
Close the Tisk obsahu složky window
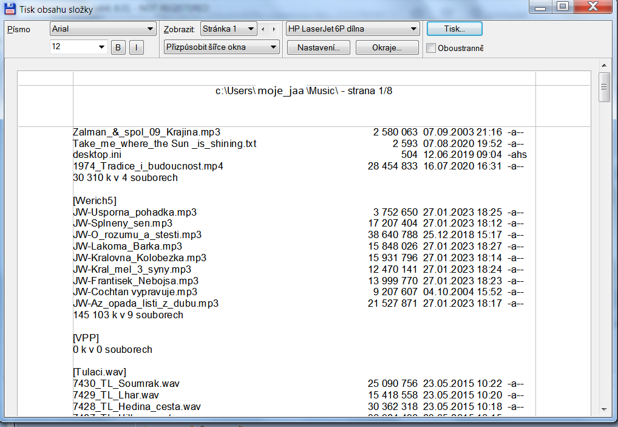pyautogui.click(x=592, y=6)
